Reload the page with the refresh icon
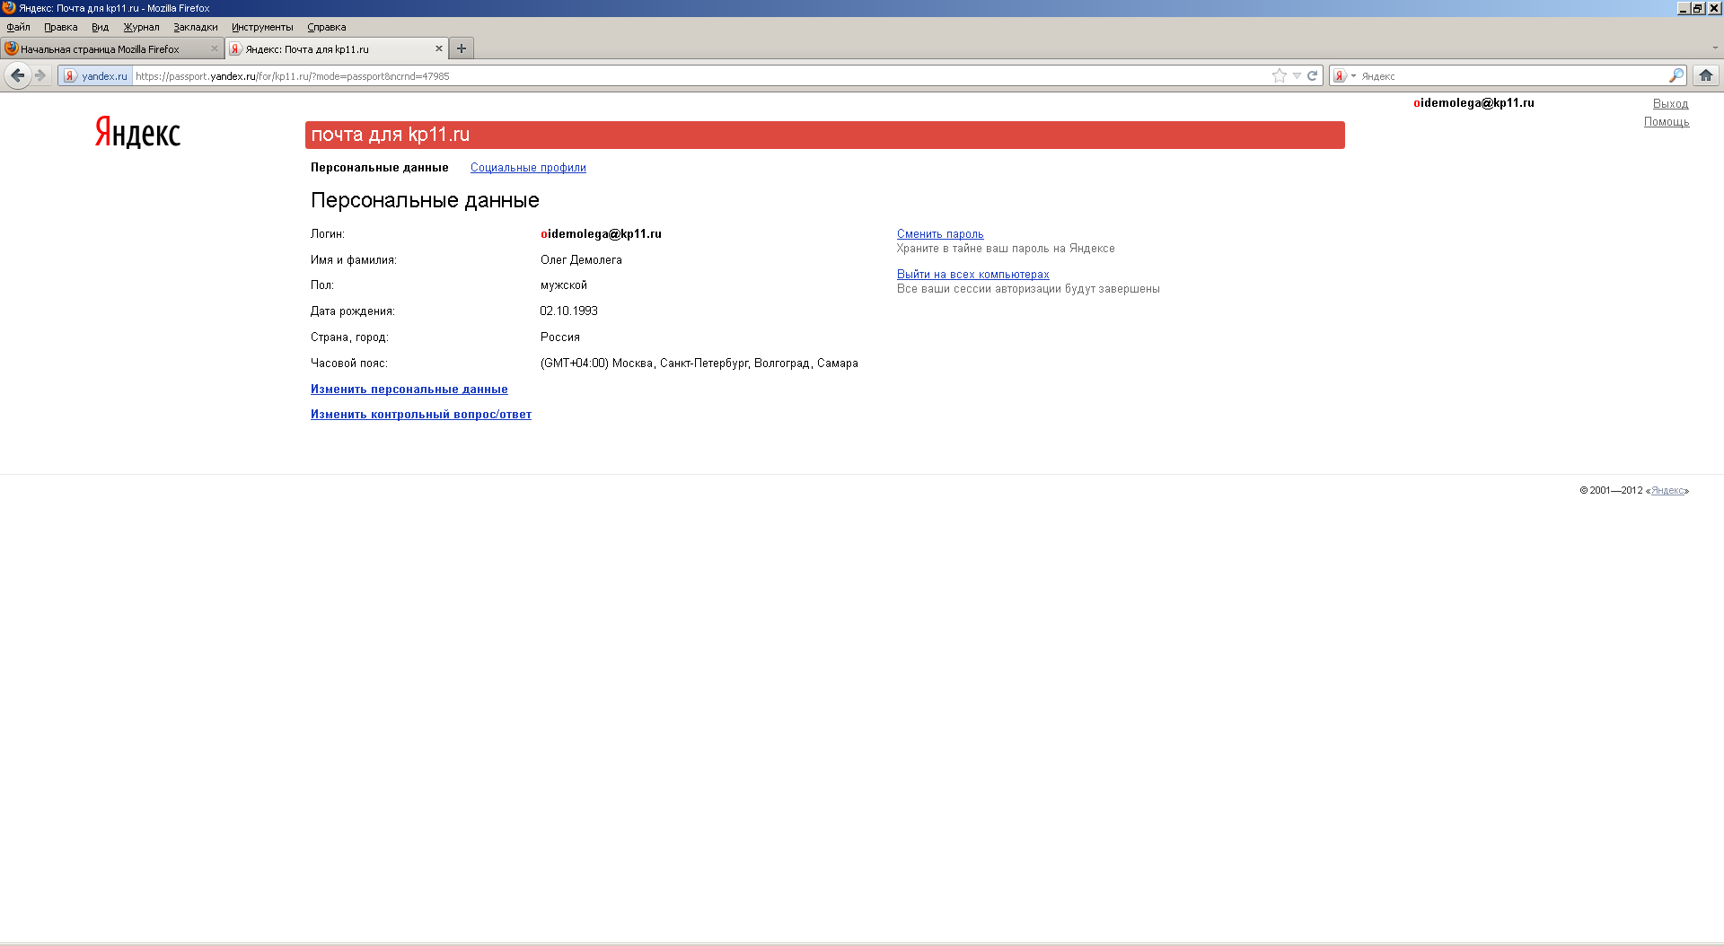Viewport: 1724px width, 946px height. click(x=1312, y=76)
